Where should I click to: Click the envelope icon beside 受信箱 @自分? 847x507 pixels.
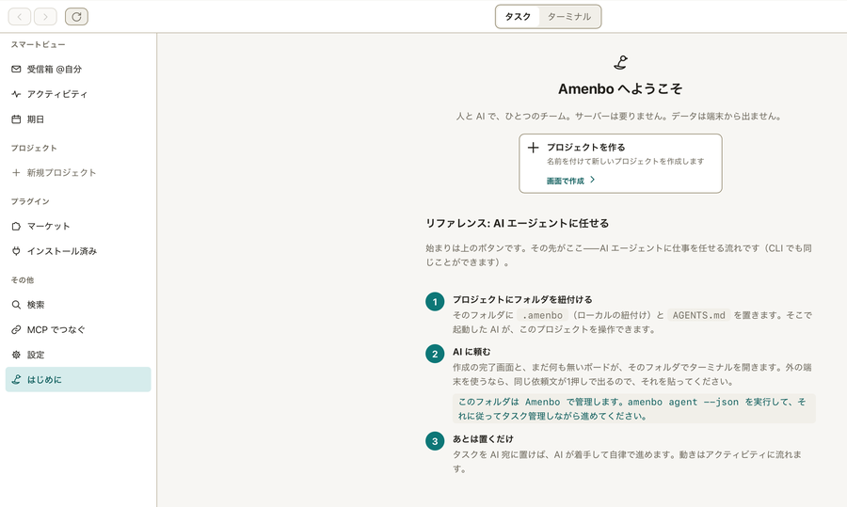[x=16, y=69]
